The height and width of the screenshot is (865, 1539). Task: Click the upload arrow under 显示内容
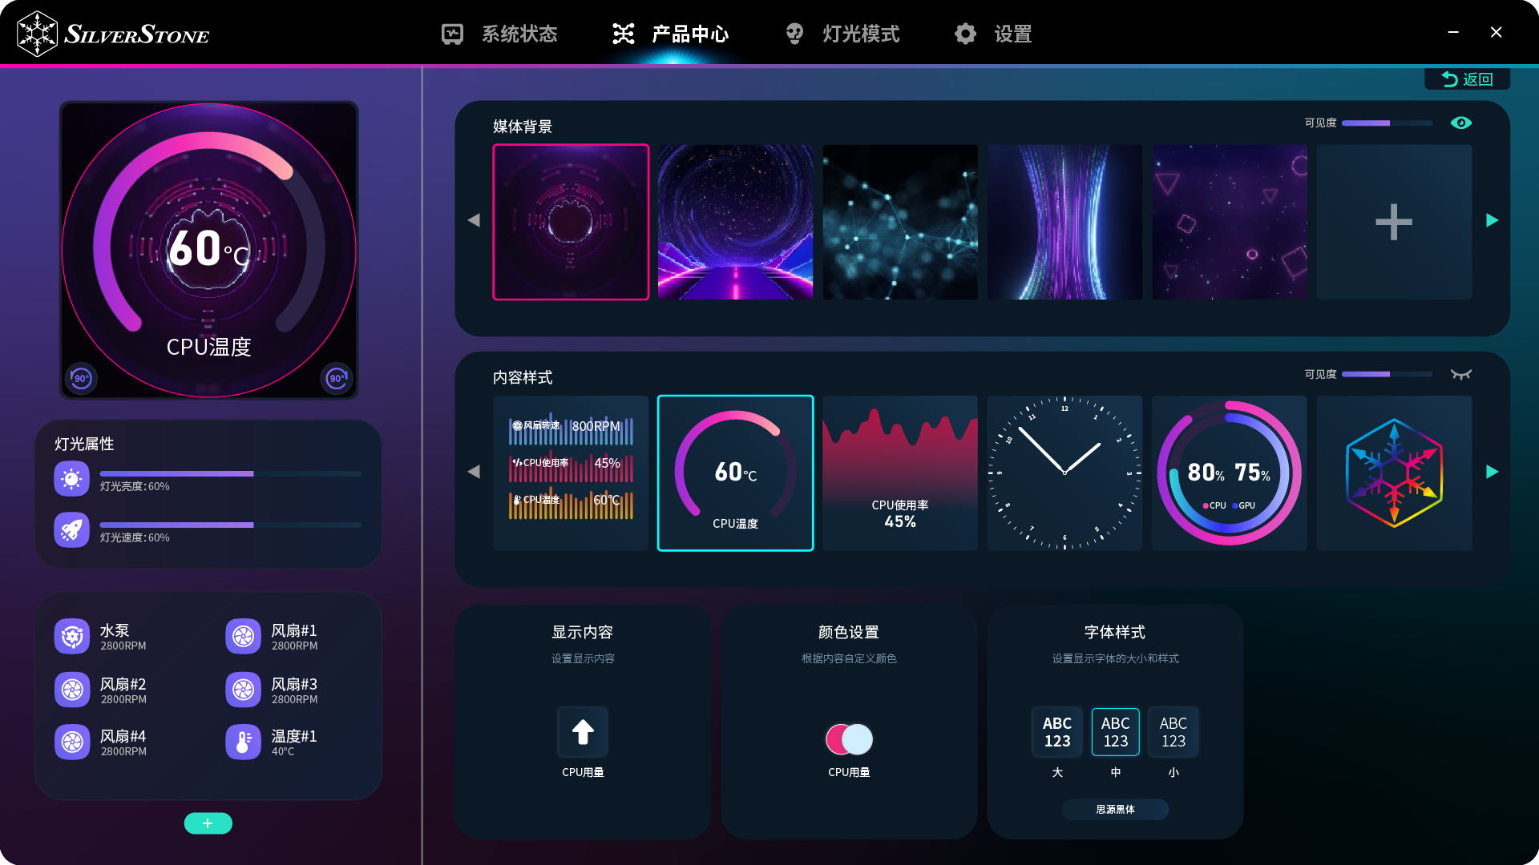(583, 732)
